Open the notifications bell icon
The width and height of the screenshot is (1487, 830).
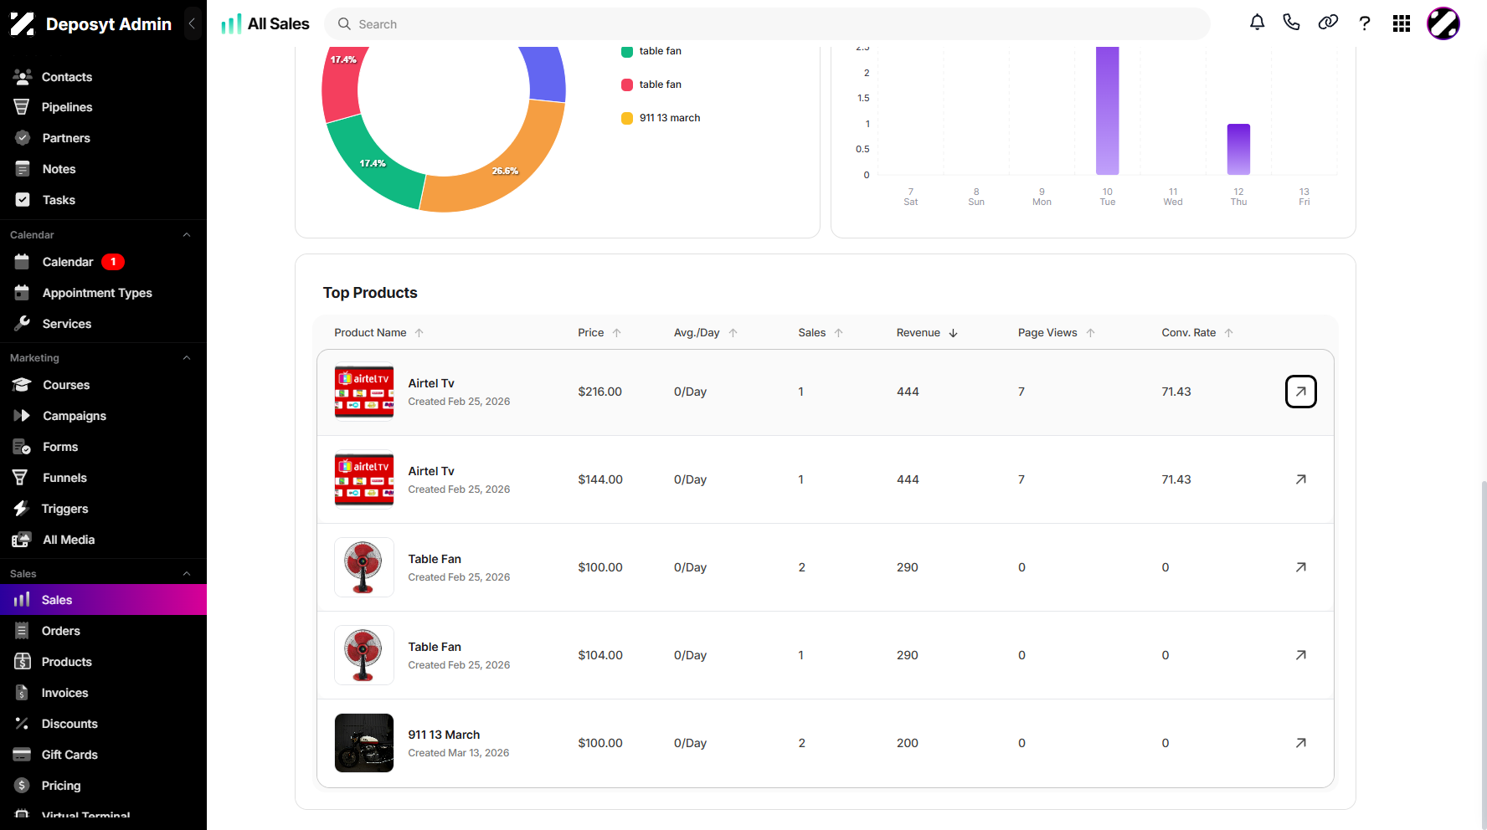click(1257, 23)
